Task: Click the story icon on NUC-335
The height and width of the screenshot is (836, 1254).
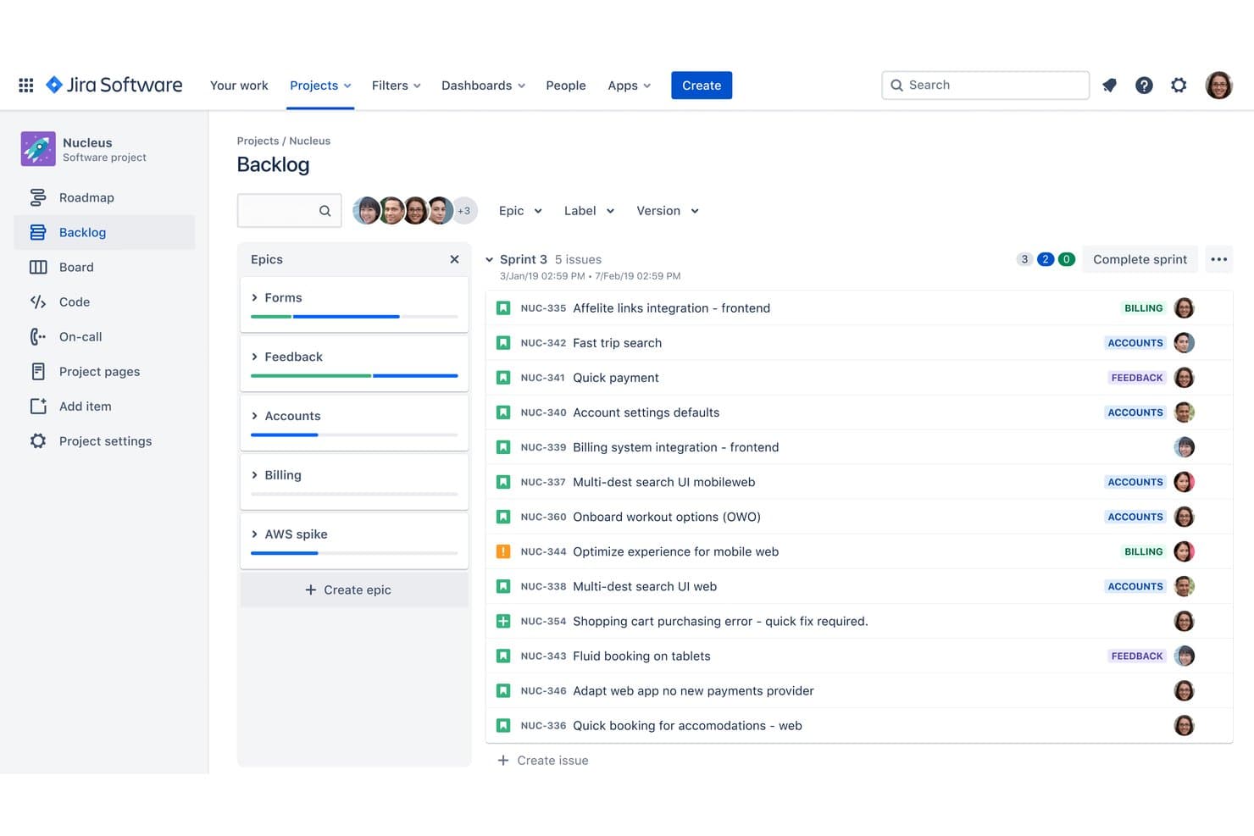Action: (503, 308)
